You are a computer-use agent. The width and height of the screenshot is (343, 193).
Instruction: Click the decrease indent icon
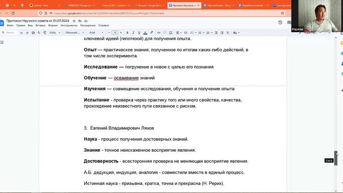point(216,33)
